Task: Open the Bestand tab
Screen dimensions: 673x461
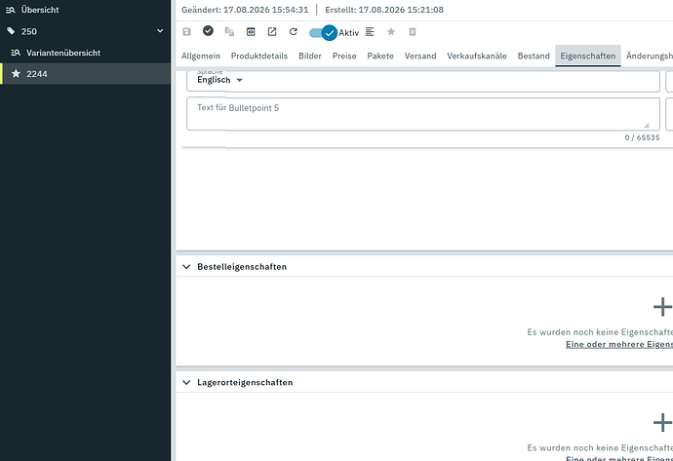Action: pyautogui.click(x=534, y=57)
